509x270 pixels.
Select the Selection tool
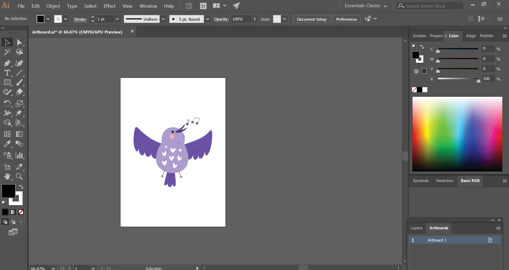(x=7, y=42)
